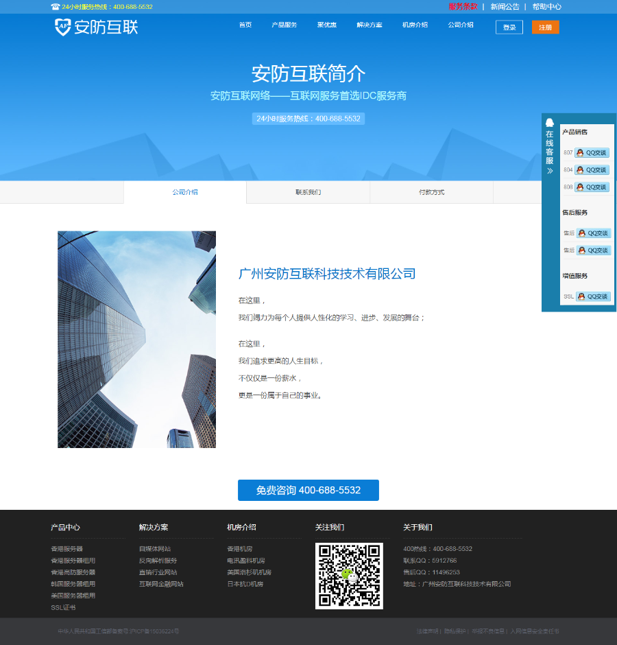Click the 安防互联 shield logo
The image size is (617, 645).
tap(63, 27)
